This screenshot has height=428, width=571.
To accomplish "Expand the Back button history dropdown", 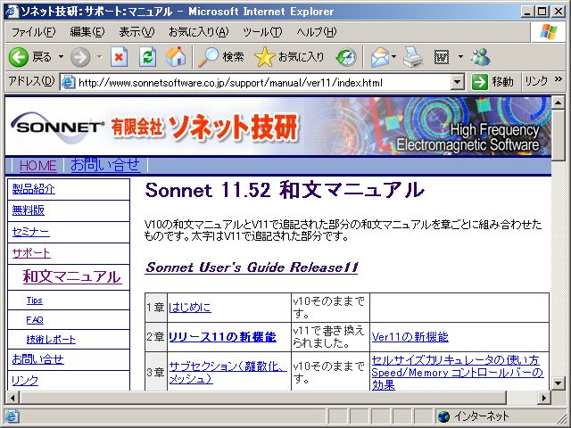I will (61, 57).
